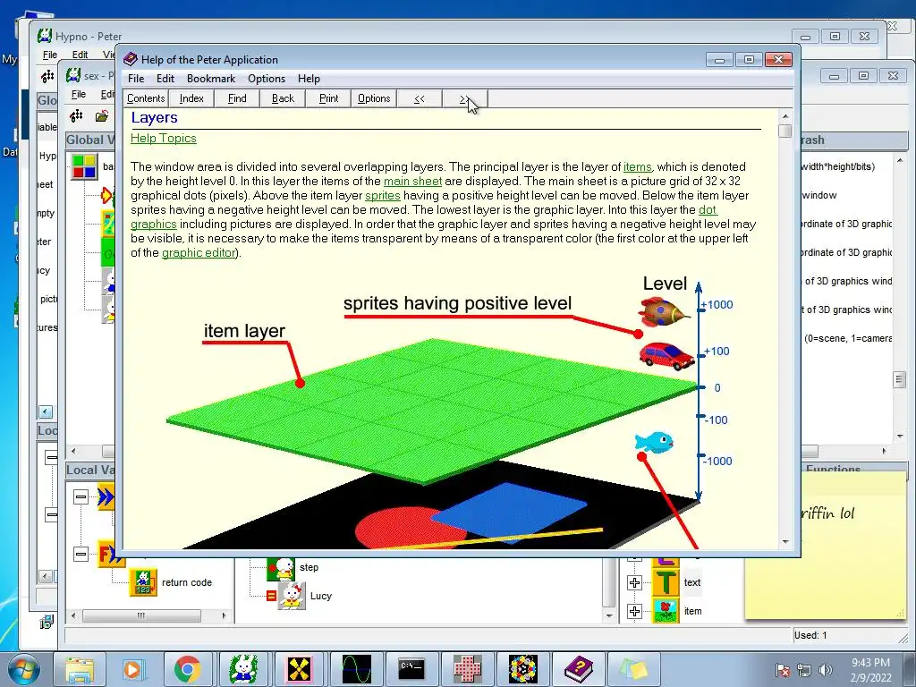This screenshot has height=687, width=916.
Task: Follow the 'items' link
Action: [637, 166]
